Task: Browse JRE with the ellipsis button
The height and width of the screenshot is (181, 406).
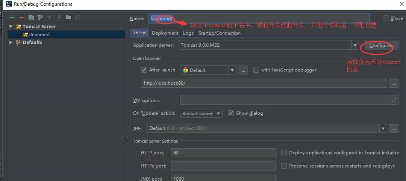Action: click(x=394, y=128)
